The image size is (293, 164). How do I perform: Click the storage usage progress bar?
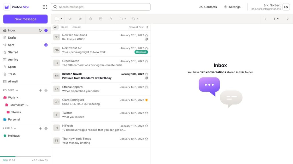coord(25,157)
